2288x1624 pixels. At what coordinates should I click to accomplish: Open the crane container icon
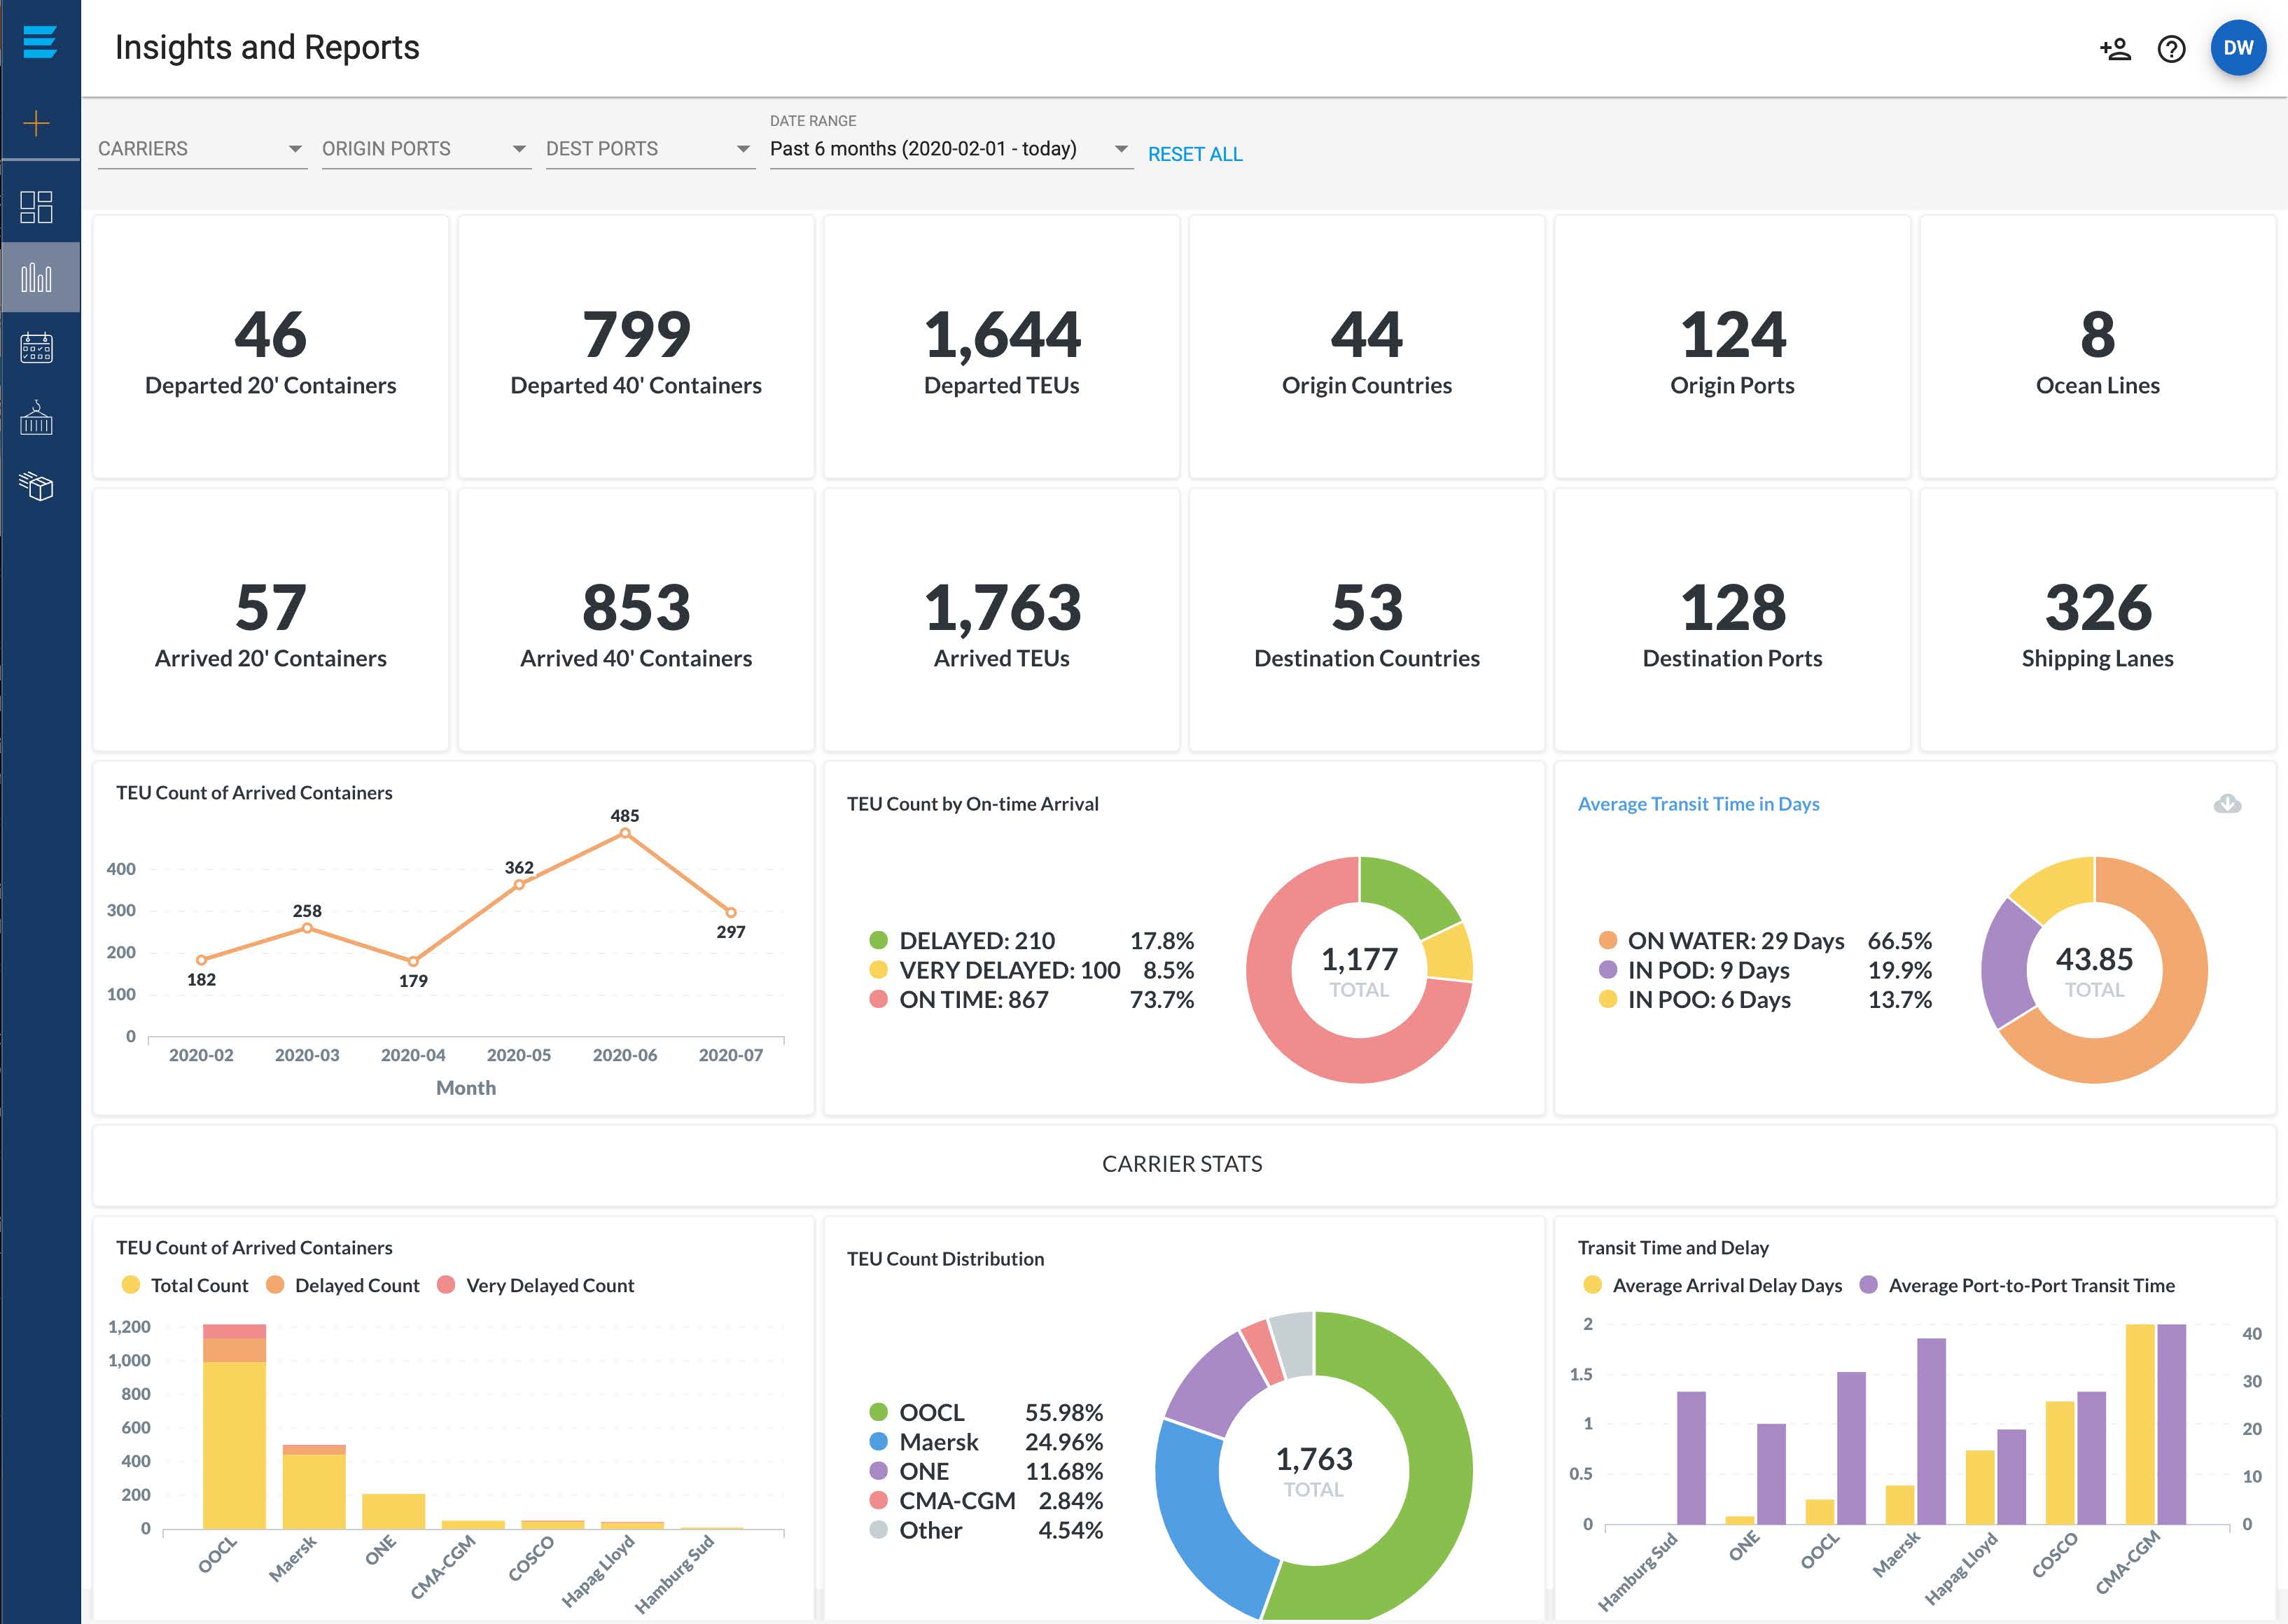pos(37,418)
